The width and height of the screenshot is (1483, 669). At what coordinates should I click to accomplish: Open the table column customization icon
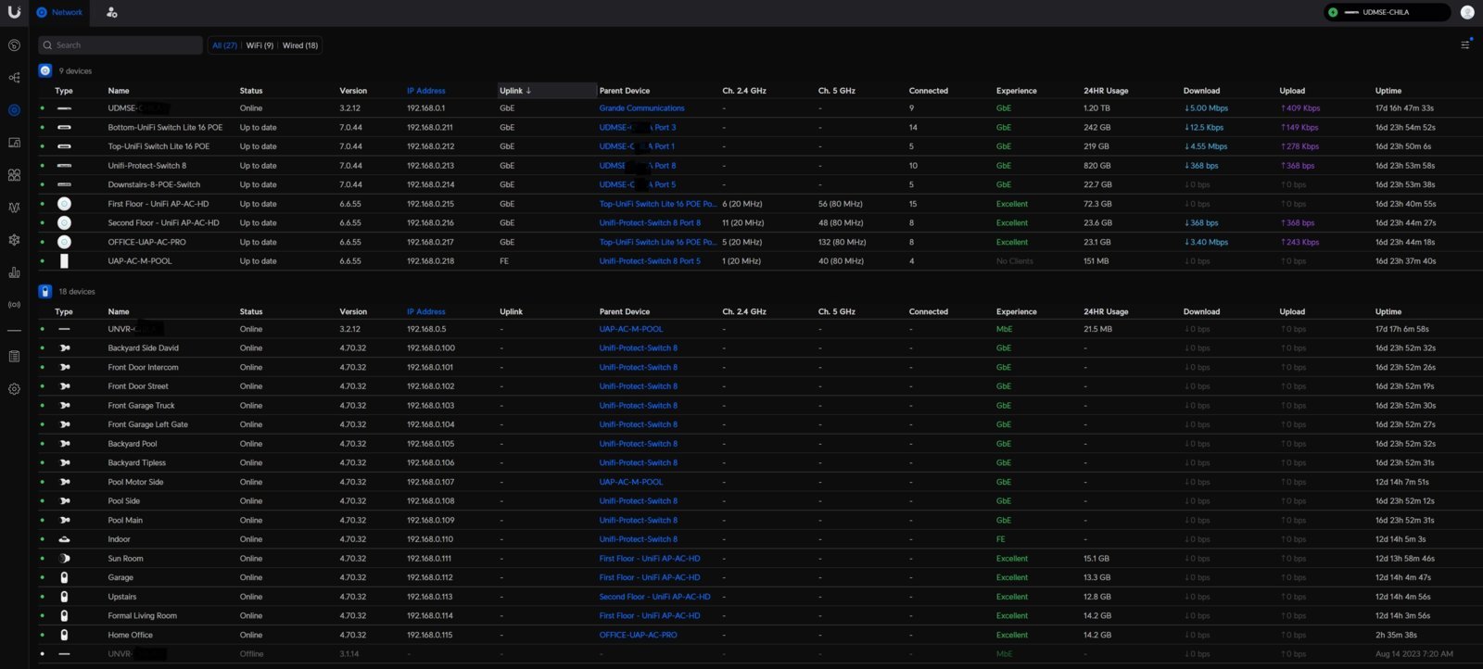click(x=1465, y=44)
